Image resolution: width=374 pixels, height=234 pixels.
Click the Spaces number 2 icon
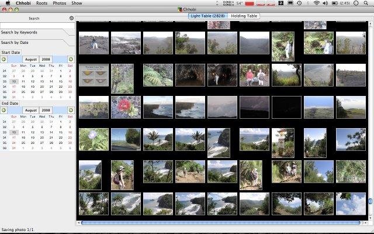click(x=281, y=3)
